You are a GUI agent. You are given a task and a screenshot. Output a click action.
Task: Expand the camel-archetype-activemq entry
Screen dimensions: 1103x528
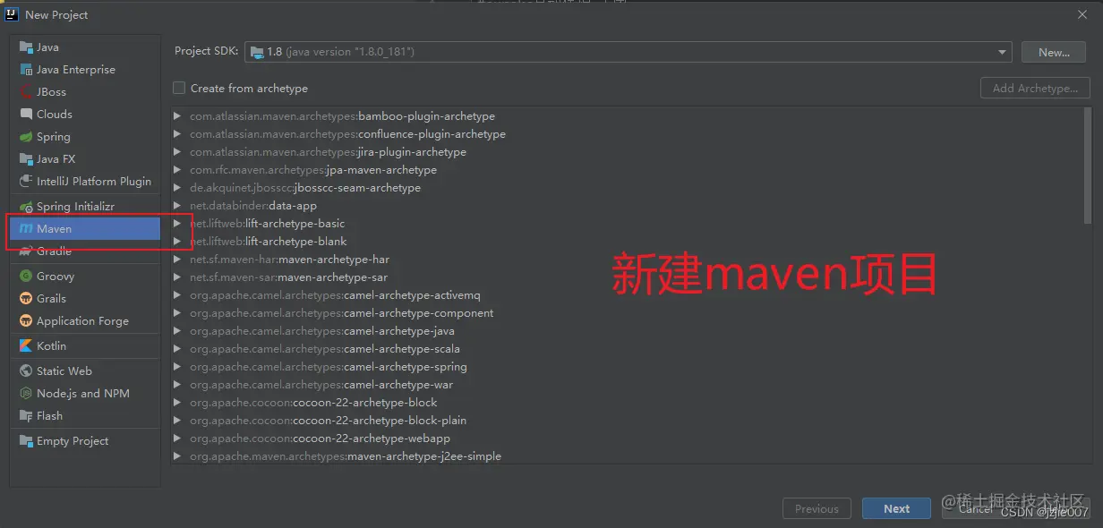pyautogui.click(x=178, y=295)
